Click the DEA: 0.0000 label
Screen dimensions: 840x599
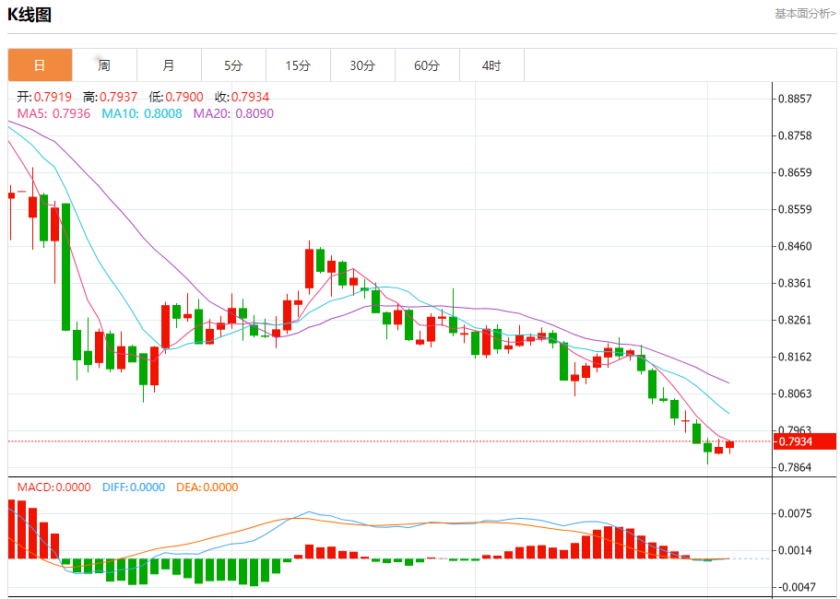click(x=207, y=487)
